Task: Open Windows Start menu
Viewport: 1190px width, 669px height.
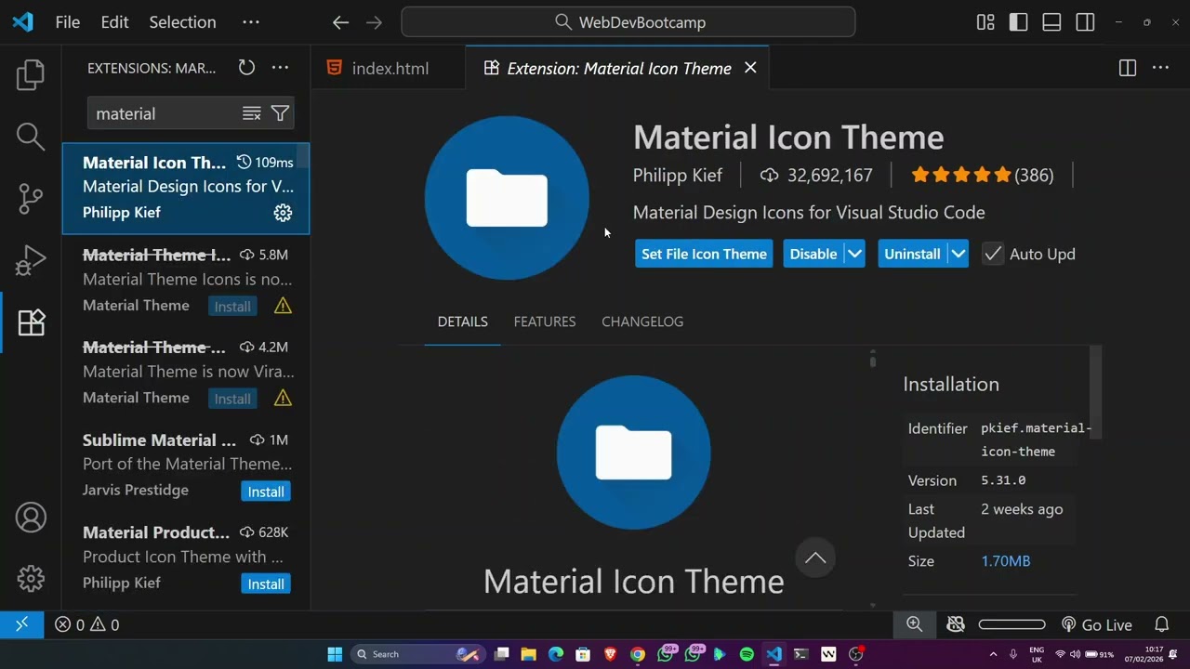Action: (335, 654)
